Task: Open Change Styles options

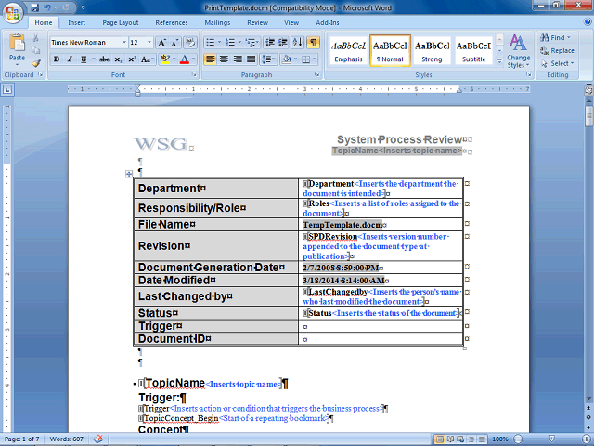Action: [518, 51]
